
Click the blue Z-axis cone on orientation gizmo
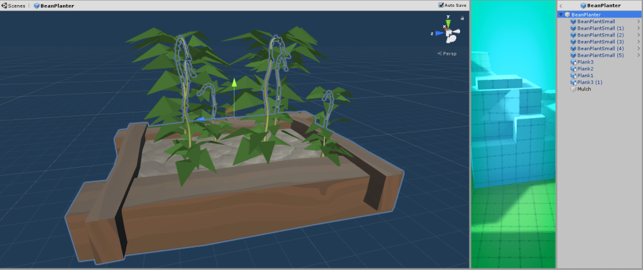point(438,33)
